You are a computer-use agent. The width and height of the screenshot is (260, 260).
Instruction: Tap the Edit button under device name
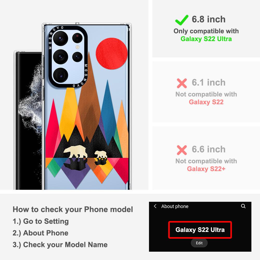point(199,243)
